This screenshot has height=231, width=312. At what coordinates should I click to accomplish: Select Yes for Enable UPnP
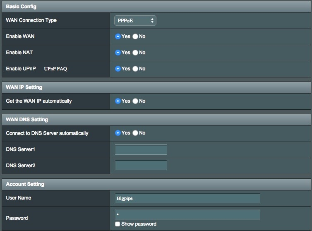[118, 69]
